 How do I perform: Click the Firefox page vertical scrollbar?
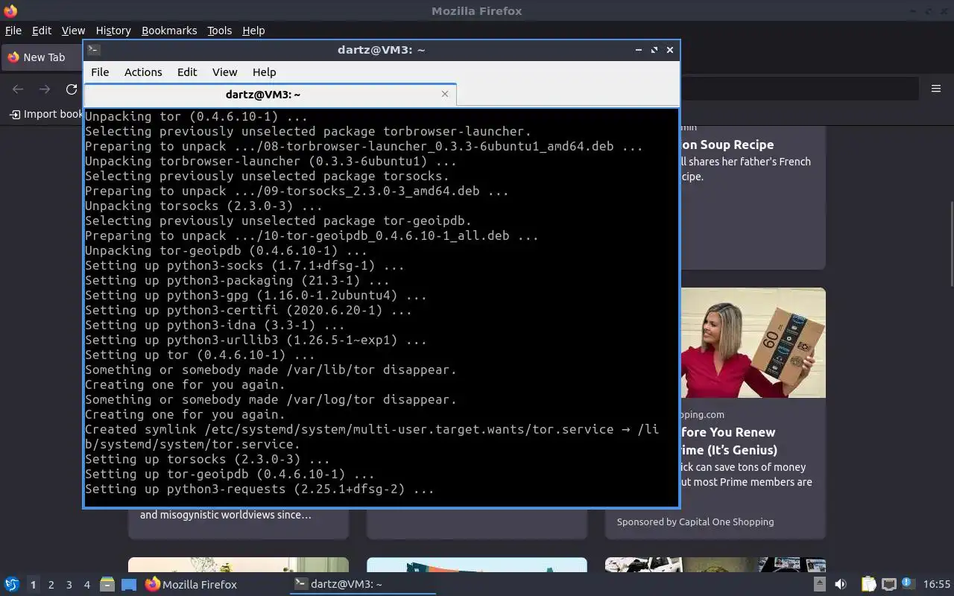tap(951, 242)
